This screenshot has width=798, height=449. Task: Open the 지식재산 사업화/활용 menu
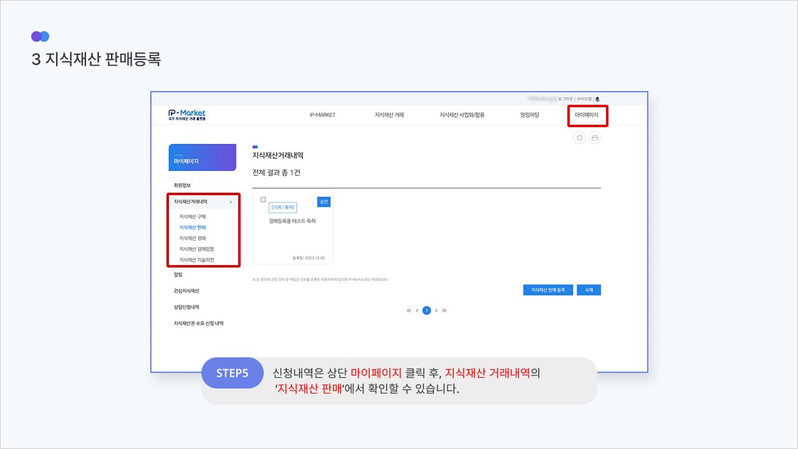(x=462, y=115)
